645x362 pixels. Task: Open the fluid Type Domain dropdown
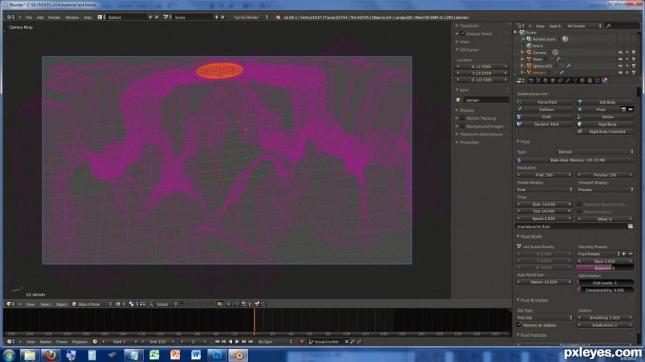[595, 152]
